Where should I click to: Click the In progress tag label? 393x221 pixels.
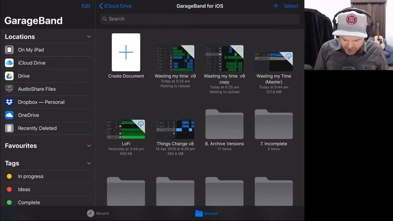click(x=31, y=176)
